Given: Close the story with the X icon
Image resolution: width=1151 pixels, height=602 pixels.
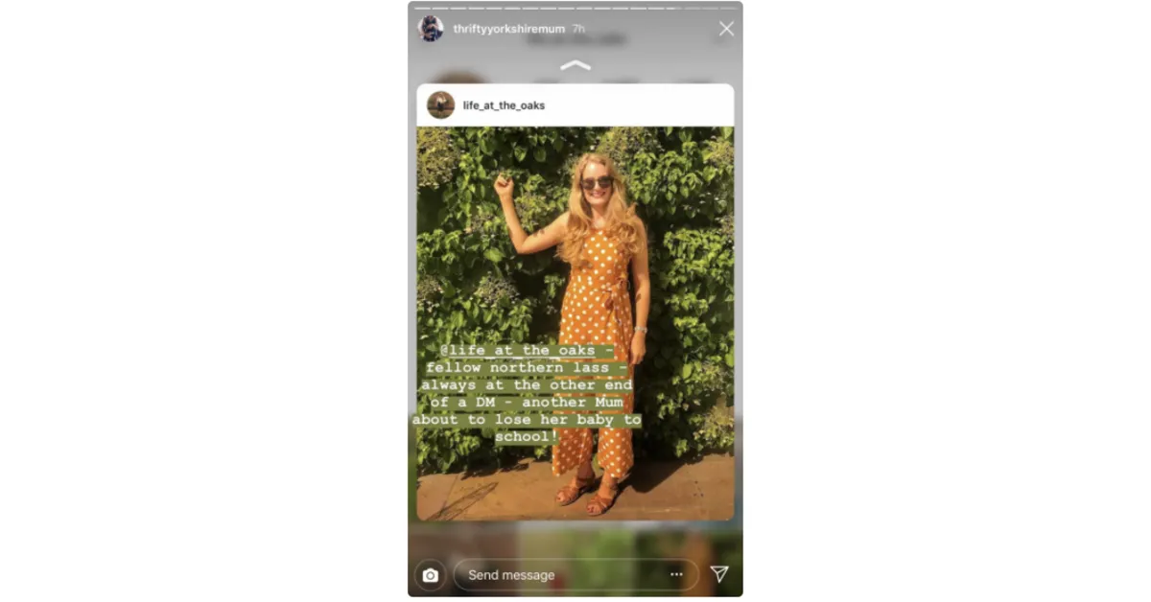Looking at the screenshot, I should 726,29.
